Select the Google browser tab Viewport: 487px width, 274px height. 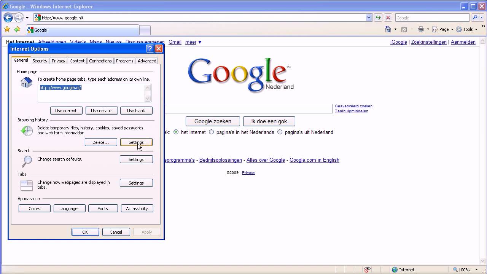click(83, 30)
